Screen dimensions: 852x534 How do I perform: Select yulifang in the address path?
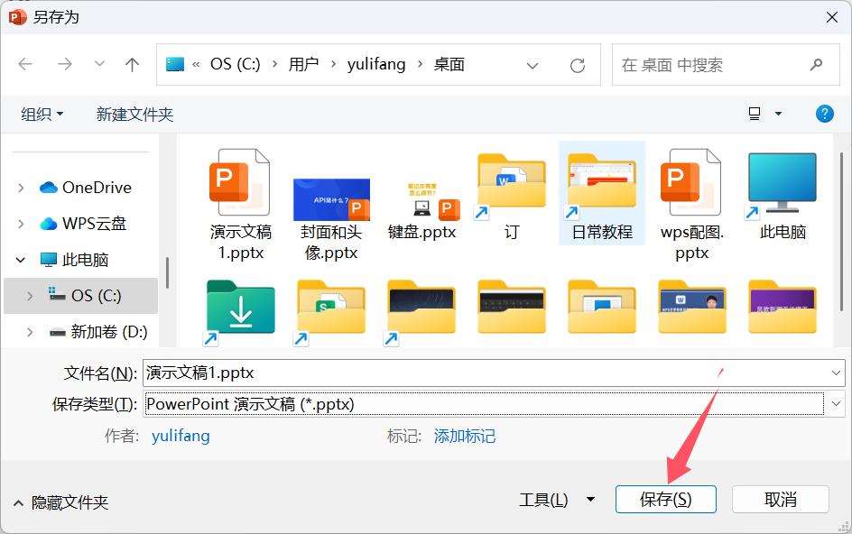point(376,64)
